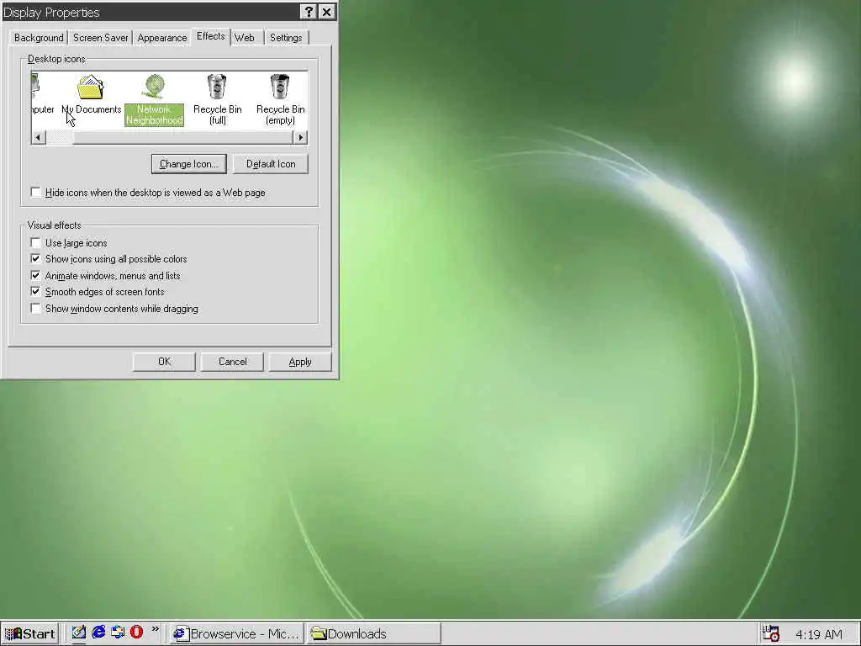Select the partially hidden My Computer icon
Viewport: 861px width, 646px height.
click(42, 94)
